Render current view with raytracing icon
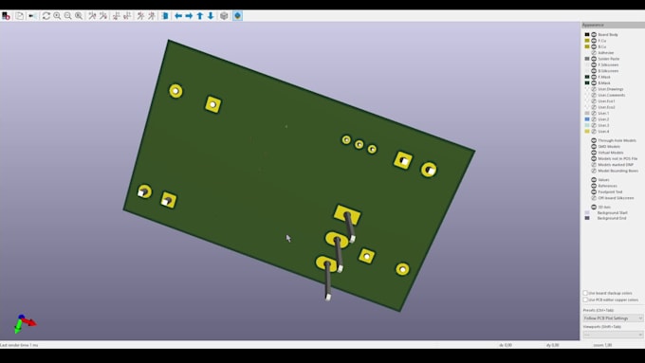The image size is (645, 363). click(32, 15)
